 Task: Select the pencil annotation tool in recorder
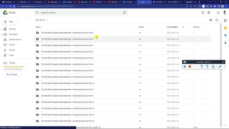(x=220, y=67)
